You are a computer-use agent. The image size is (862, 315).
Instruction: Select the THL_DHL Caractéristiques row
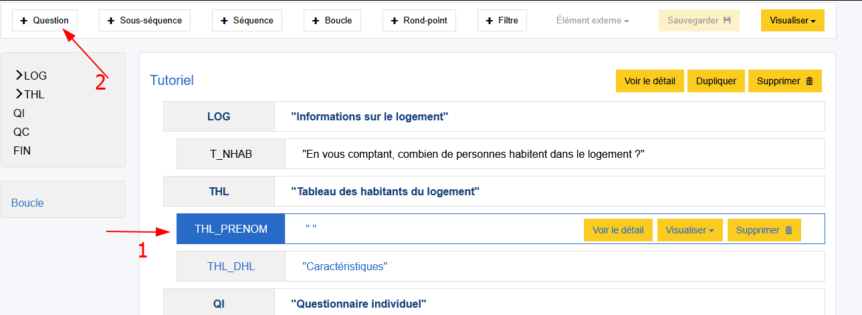(344, 266)
